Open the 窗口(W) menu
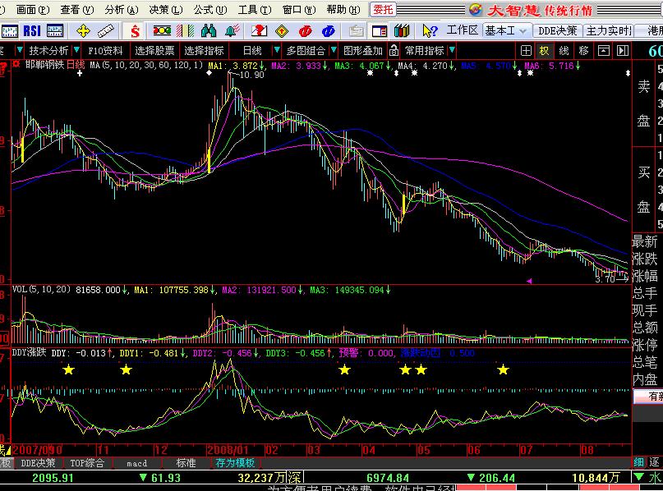 pyautogui.click(x=299, y=9)
